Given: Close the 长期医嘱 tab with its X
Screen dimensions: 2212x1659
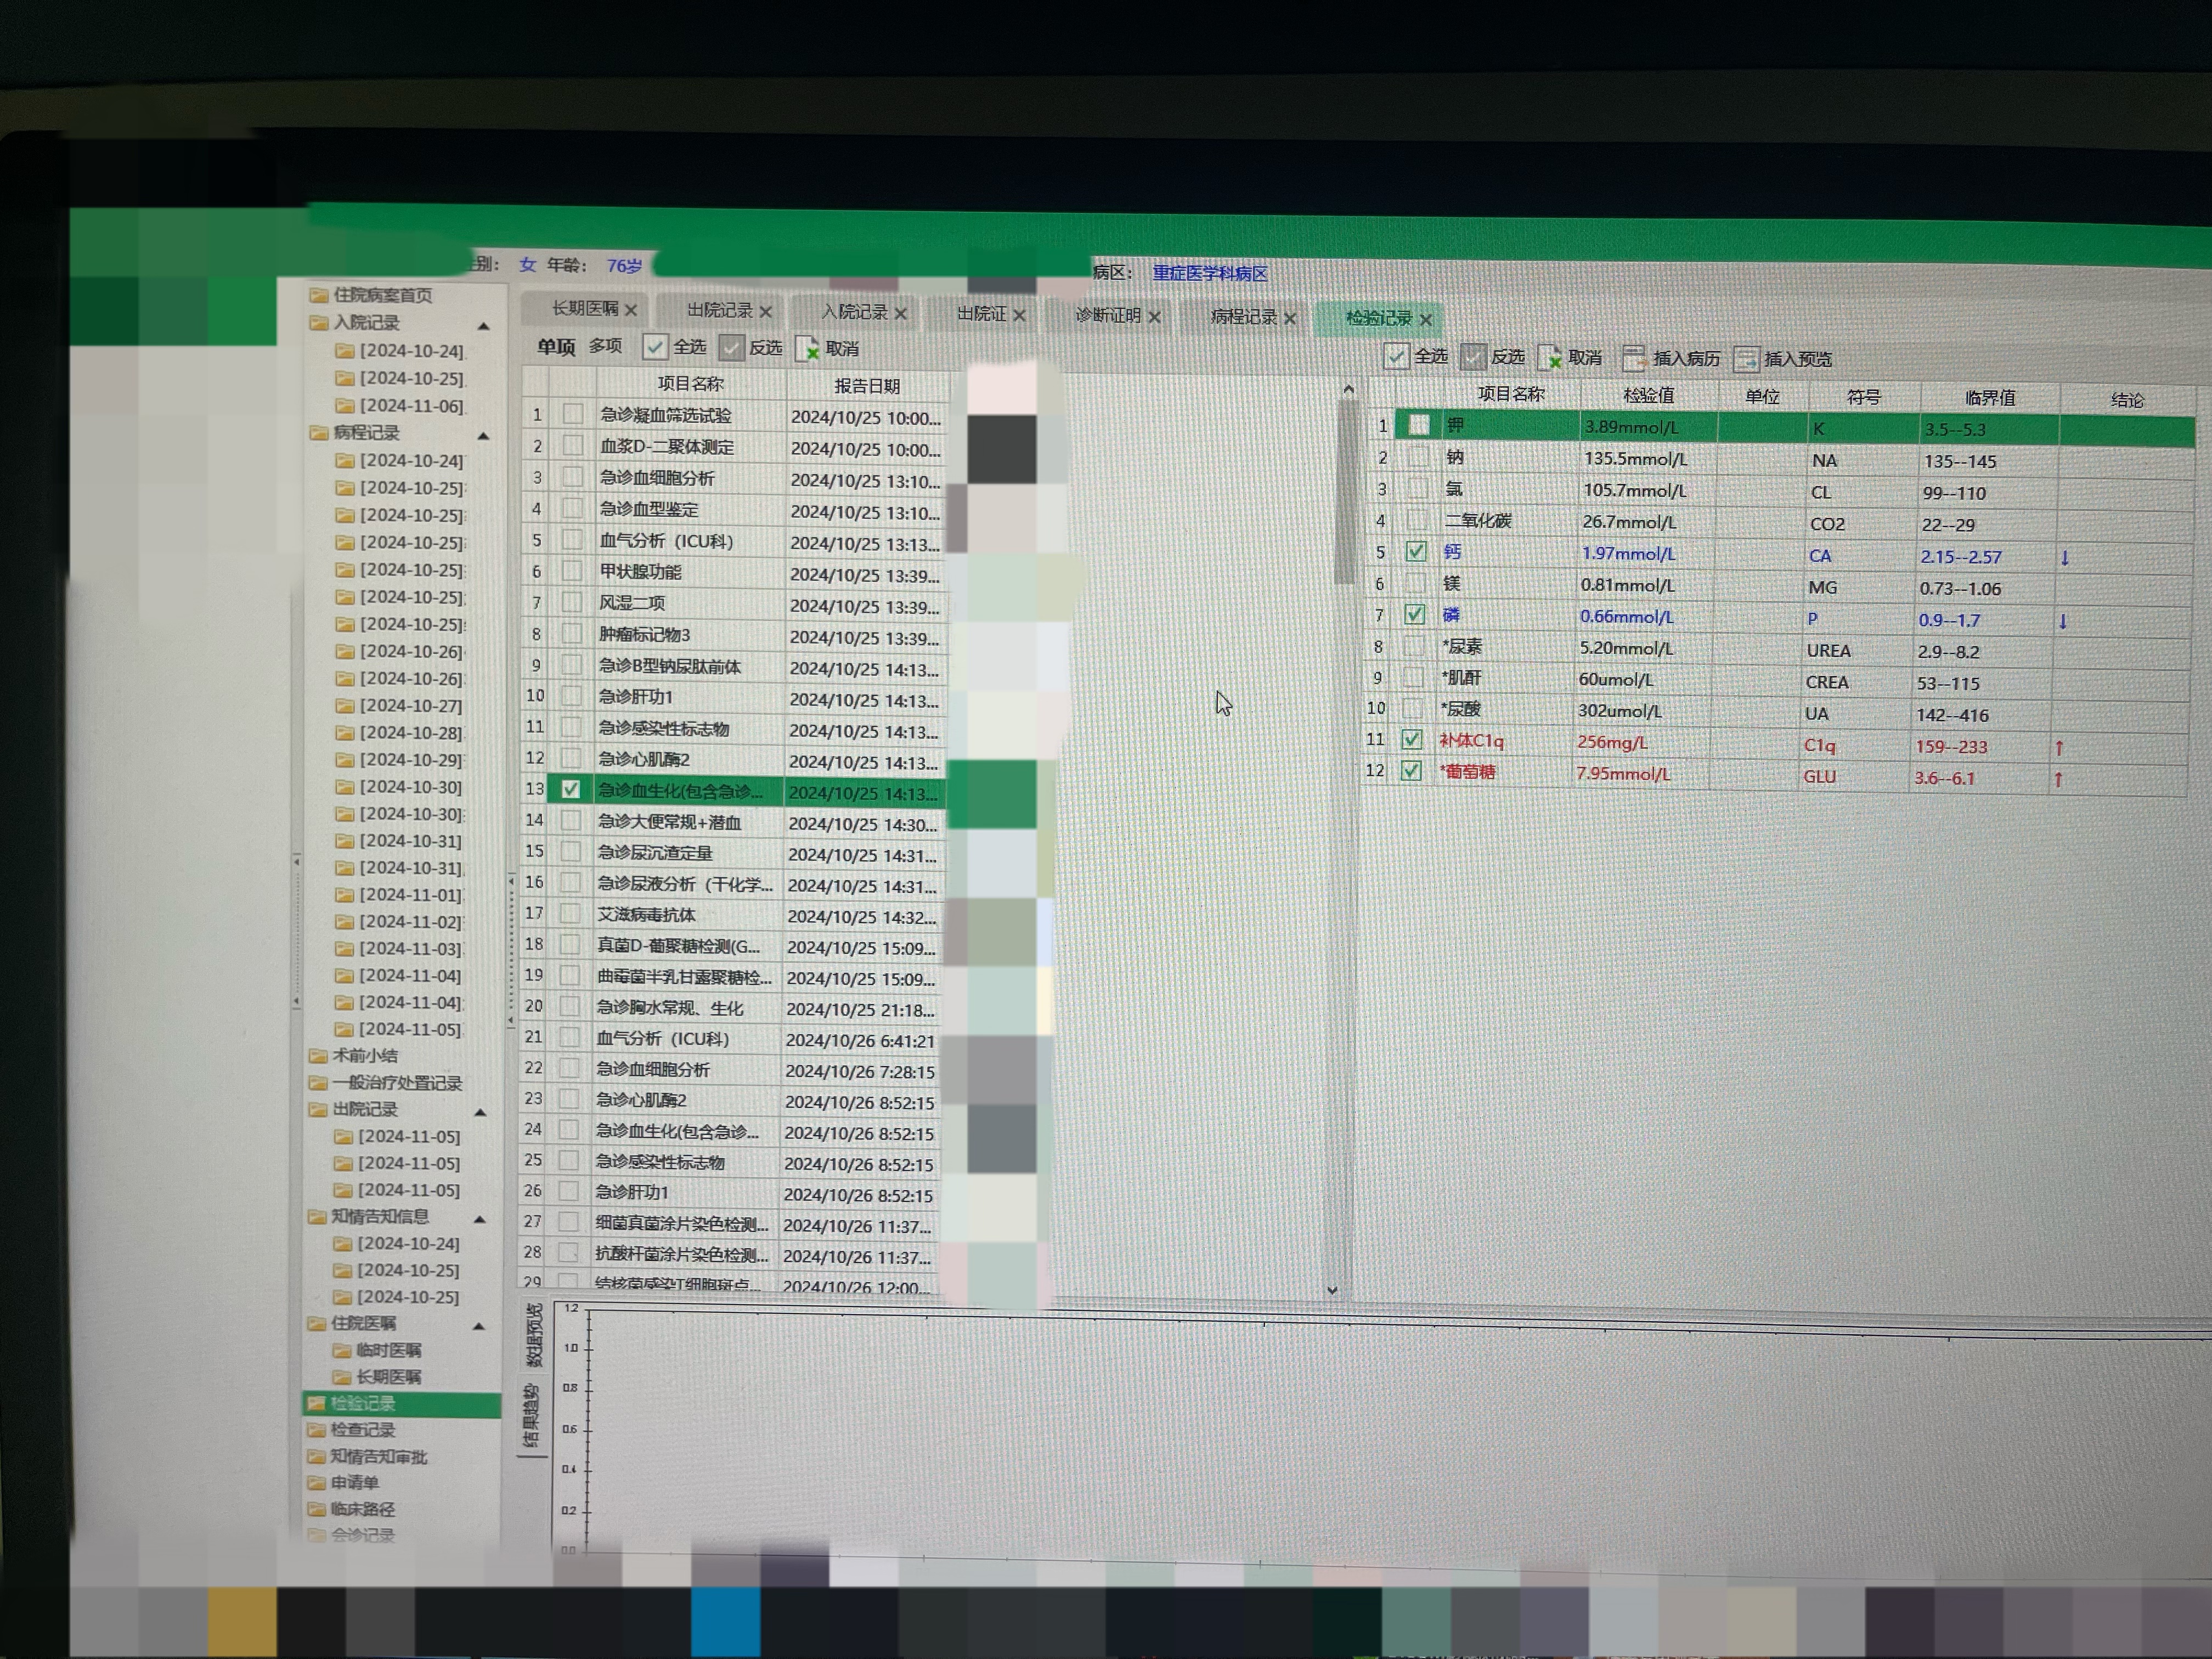Looking at the screenshot, I should (x=631, y=310).
